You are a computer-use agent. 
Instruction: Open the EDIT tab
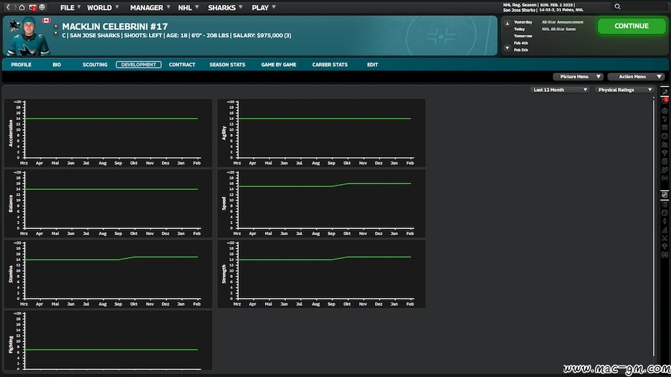pos(372,64)
